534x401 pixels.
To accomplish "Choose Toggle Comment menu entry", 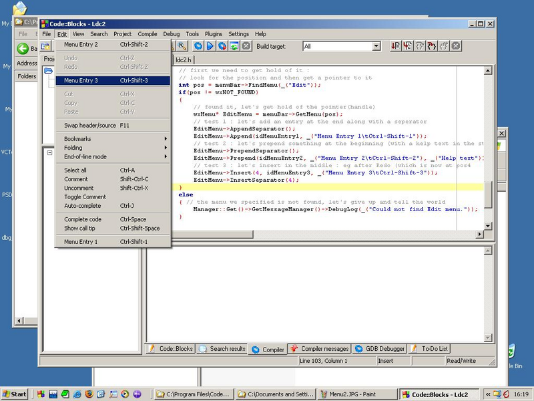I will point(113,196).
